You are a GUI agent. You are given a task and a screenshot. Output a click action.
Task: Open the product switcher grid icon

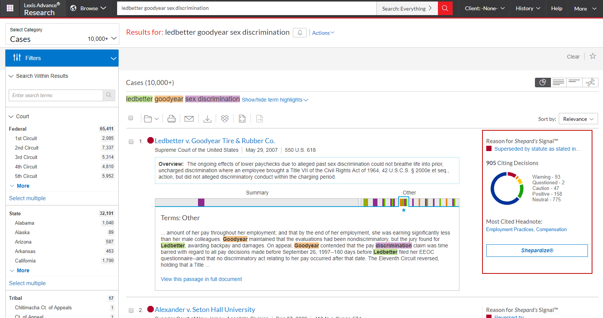pos(10,8)
